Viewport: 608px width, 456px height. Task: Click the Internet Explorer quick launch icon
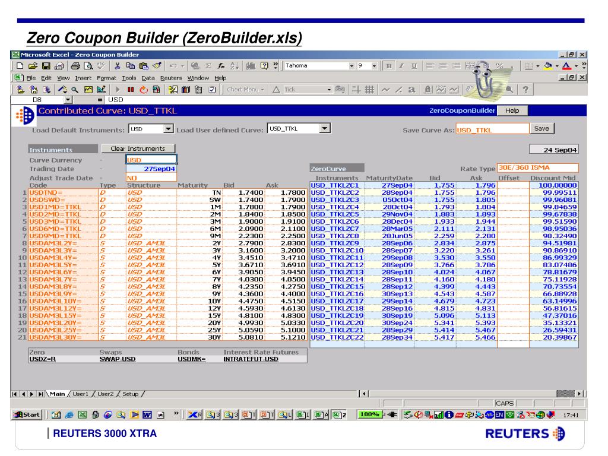tap(69, 415)
